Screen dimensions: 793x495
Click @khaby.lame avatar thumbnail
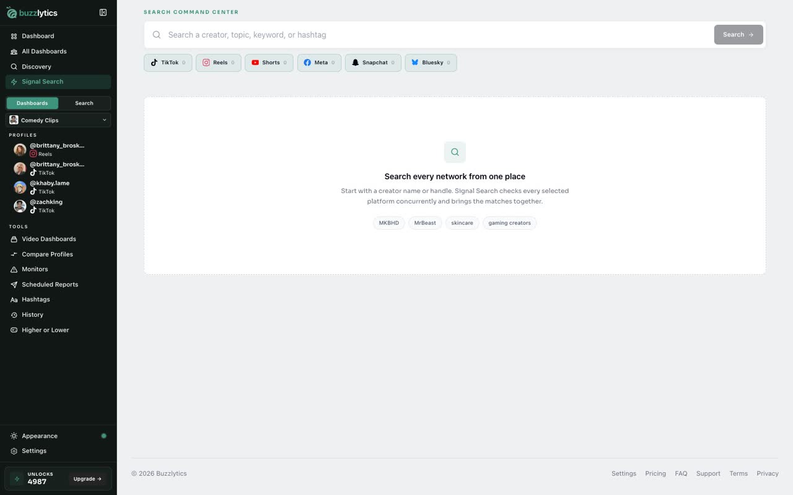(x=20, y=187)
